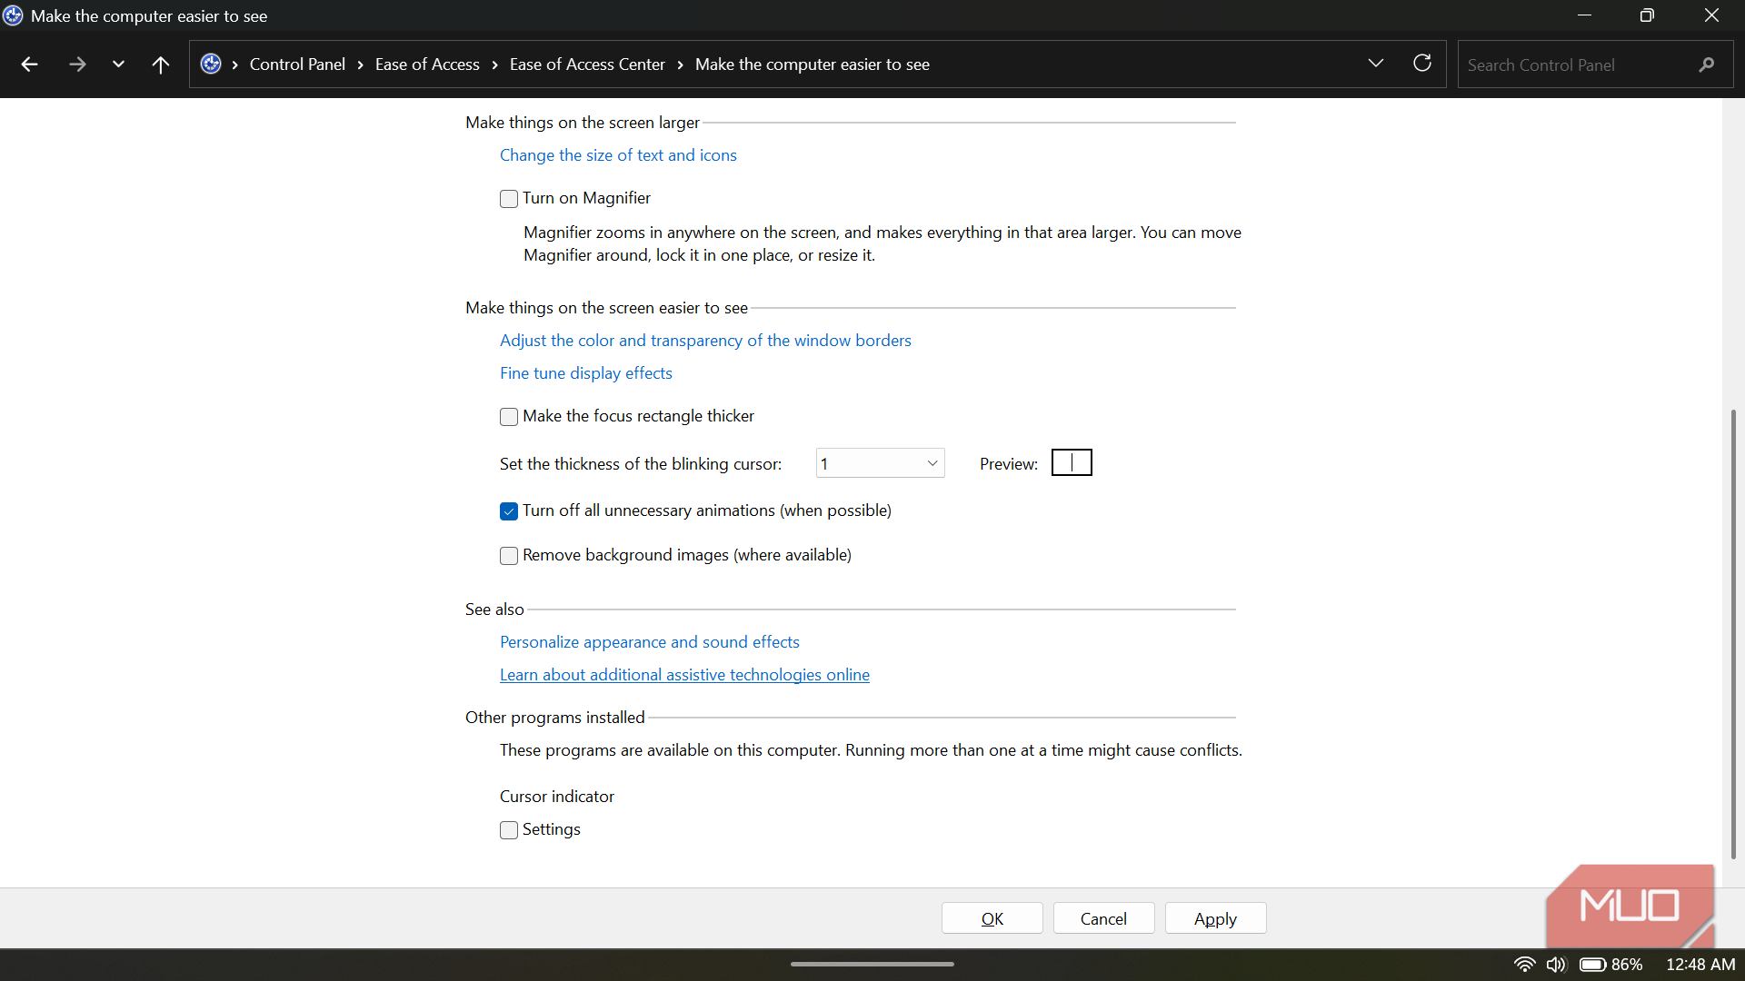Screen dimensions: 1745x981
Task: Check Remove background images option
Action: coord(509,556)
